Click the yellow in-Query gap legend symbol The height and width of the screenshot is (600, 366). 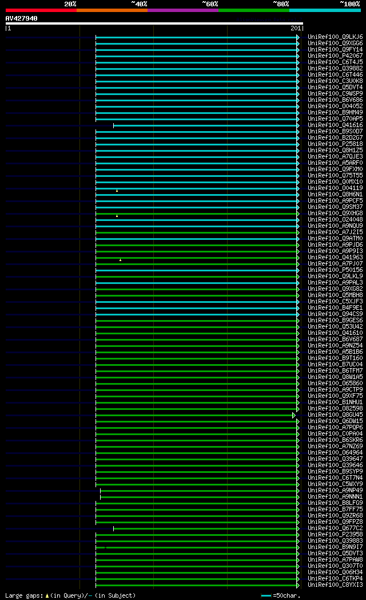[47, 596]
